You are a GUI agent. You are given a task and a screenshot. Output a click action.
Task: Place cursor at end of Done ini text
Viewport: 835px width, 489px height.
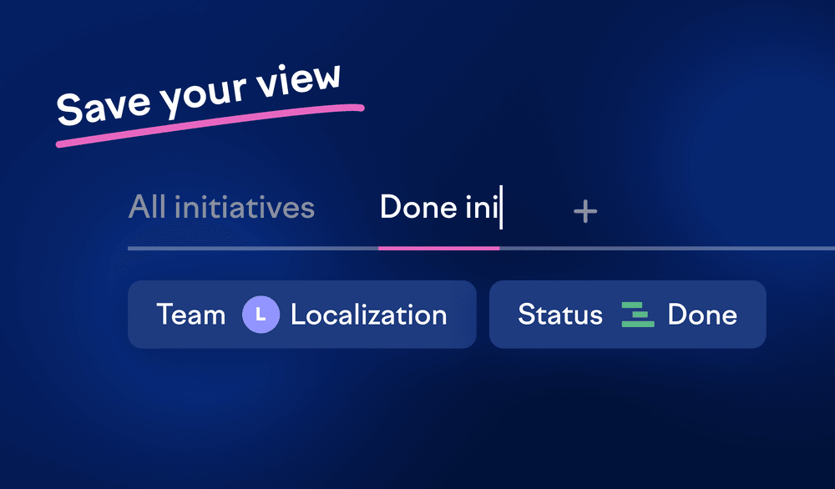(499, 208)
